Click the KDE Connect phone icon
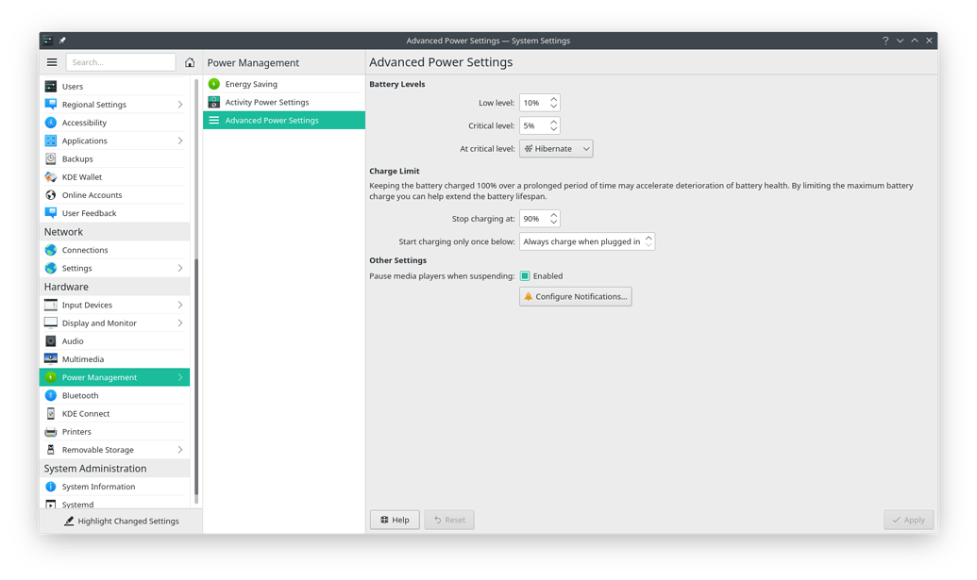The width and height of the screenshot is (977, 580). click(51, 413)
